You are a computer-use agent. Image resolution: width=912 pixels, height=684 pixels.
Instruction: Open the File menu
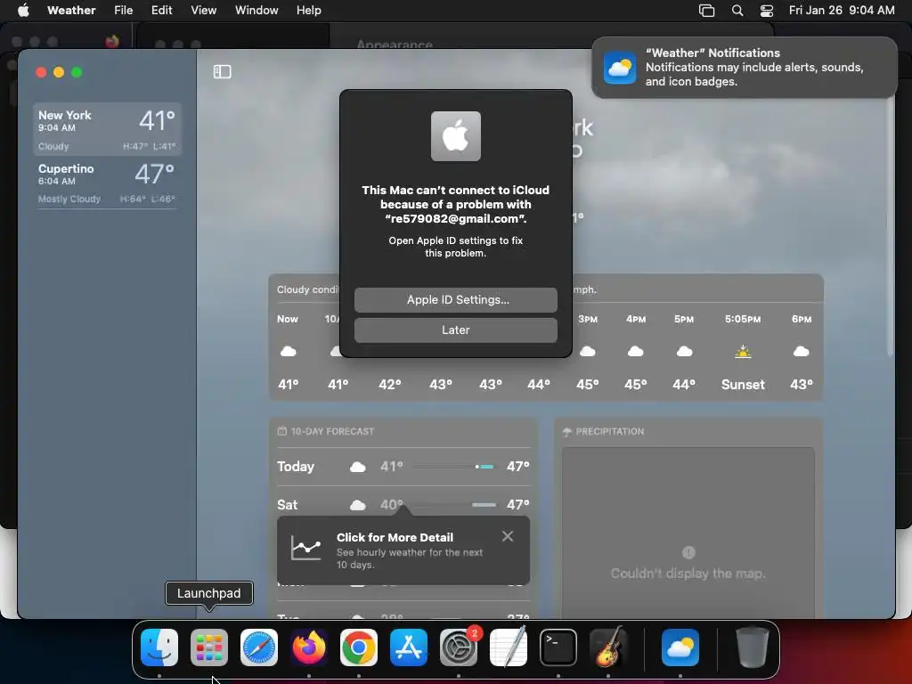(123, 11)
